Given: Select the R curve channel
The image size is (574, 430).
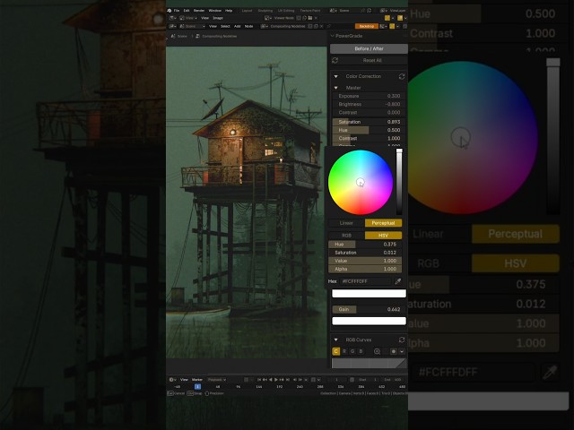Looking at the screenshot, I should [x=344, y=351].
